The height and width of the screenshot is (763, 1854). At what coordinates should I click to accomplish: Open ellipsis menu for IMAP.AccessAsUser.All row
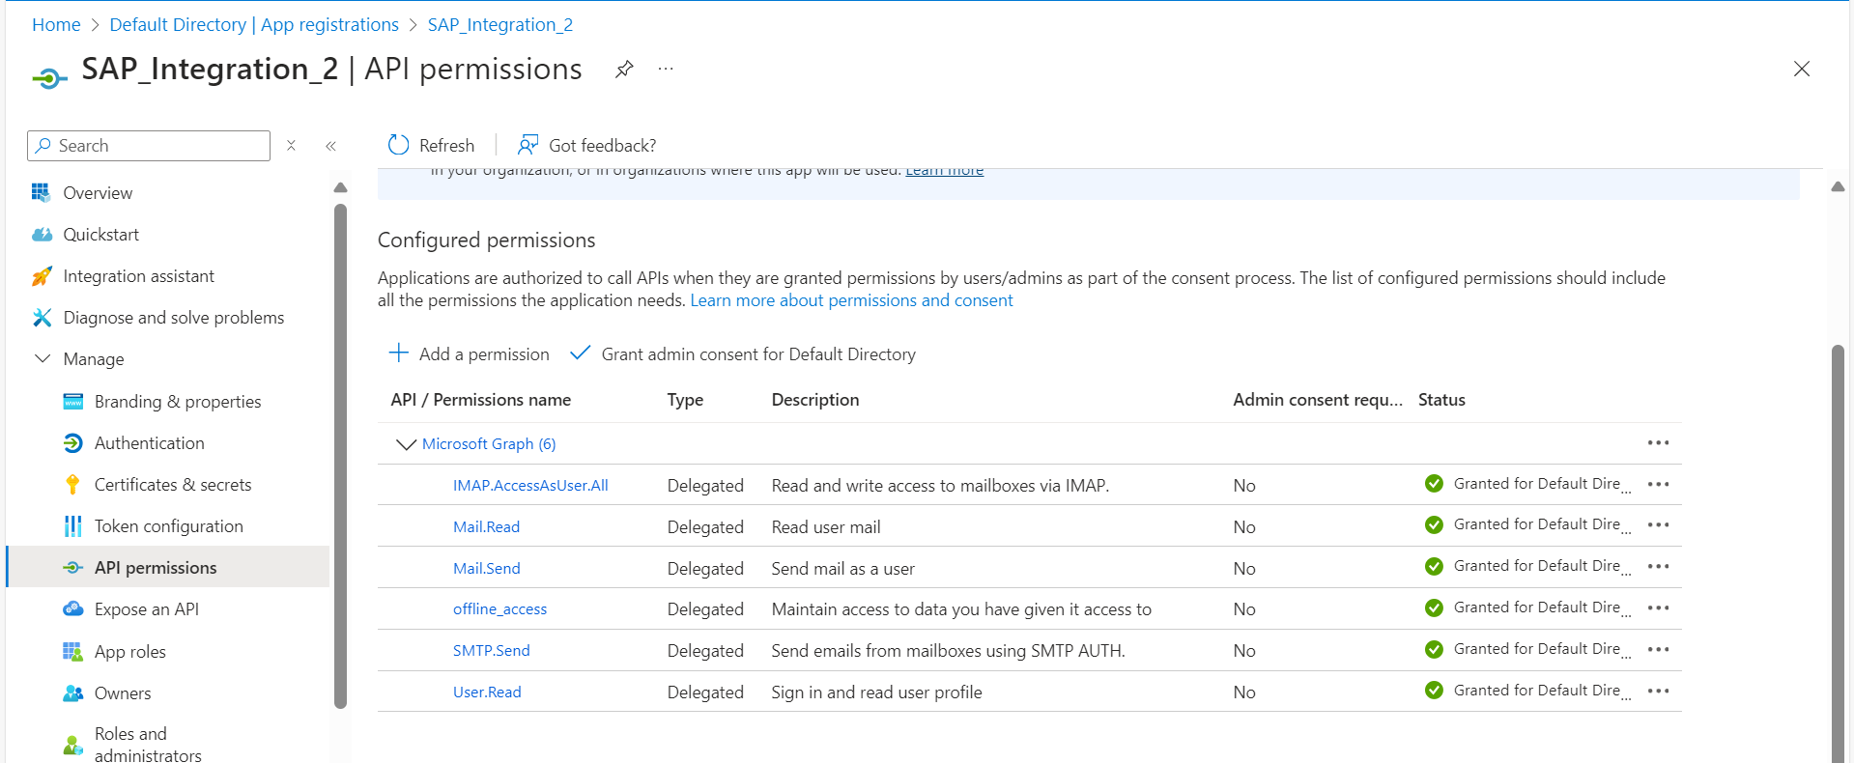[1658, 484]
